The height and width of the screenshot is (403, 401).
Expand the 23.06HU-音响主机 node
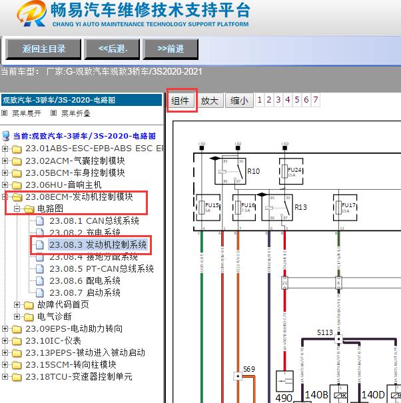pos(5,185)
